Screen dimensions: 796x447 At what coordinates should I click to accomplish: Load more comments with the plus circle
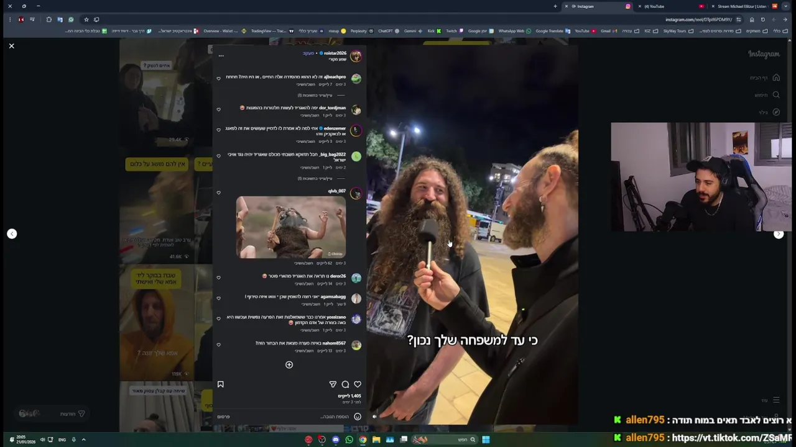pos(289,364)
